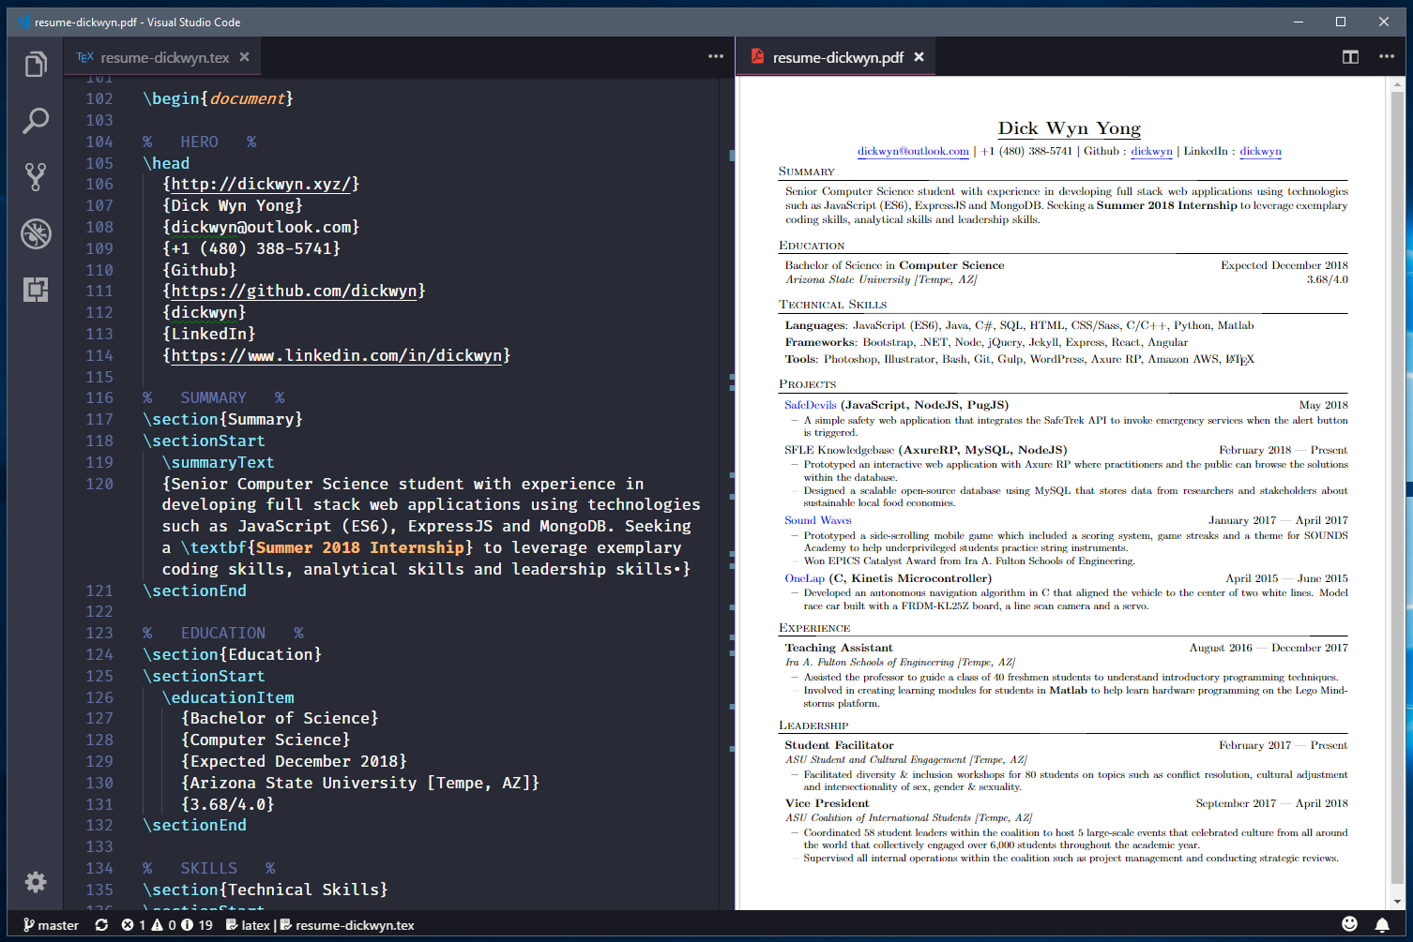Click \textbf{Summer 2018 Internship} in code
The height and width of the screenshot is (942, 1413).
coord(327,547)
